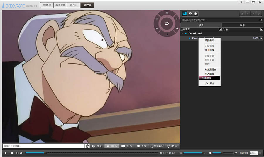Choose 停止播放 in the context menu
The image size is (264, 157).
click(209, 50)
